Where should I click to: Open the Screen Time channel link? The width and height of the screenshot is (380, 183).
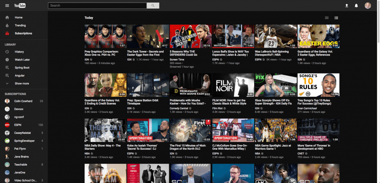point(177,60)
